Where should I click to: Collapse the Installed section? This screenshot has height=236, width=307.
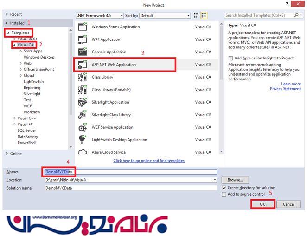6,23
